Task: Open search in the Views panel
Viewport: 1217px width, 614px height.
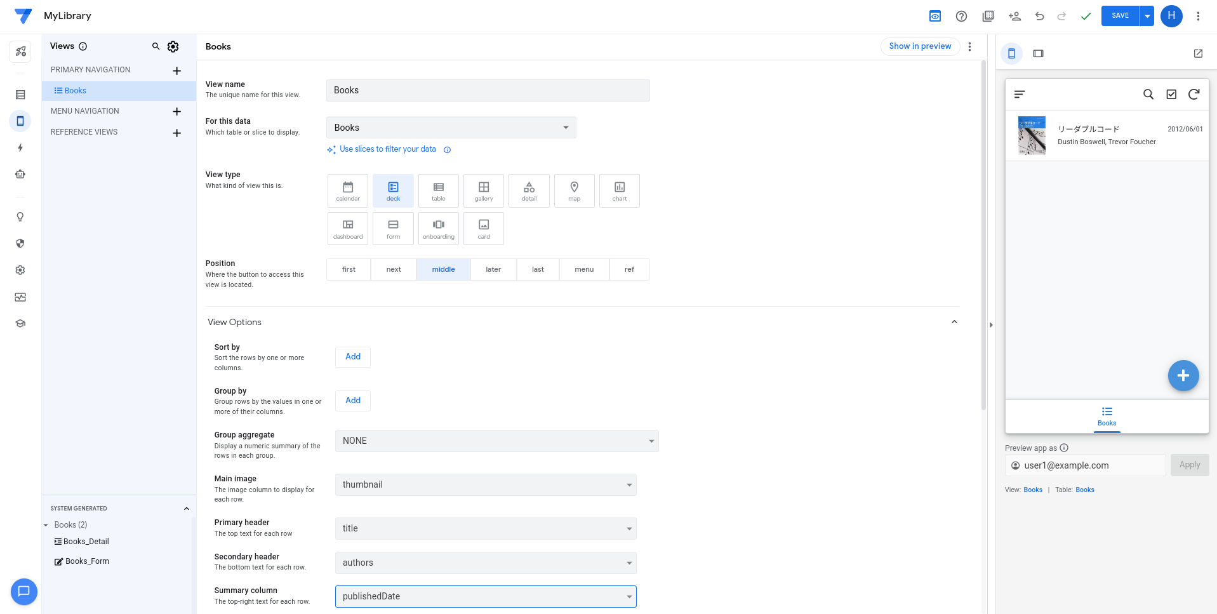Action: (156, 46)
